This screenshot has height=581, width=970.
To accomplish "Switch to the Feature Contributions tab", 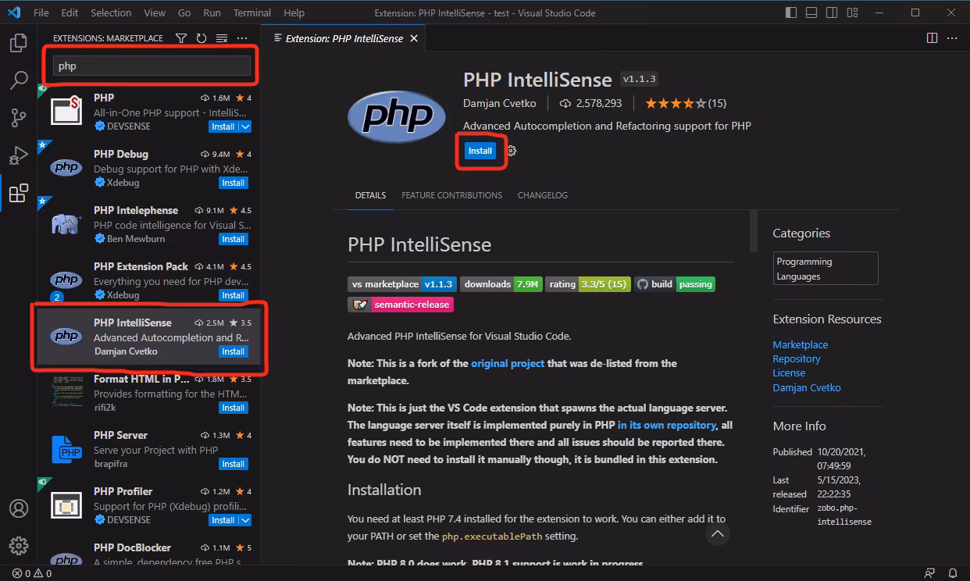I will point(451,195).
